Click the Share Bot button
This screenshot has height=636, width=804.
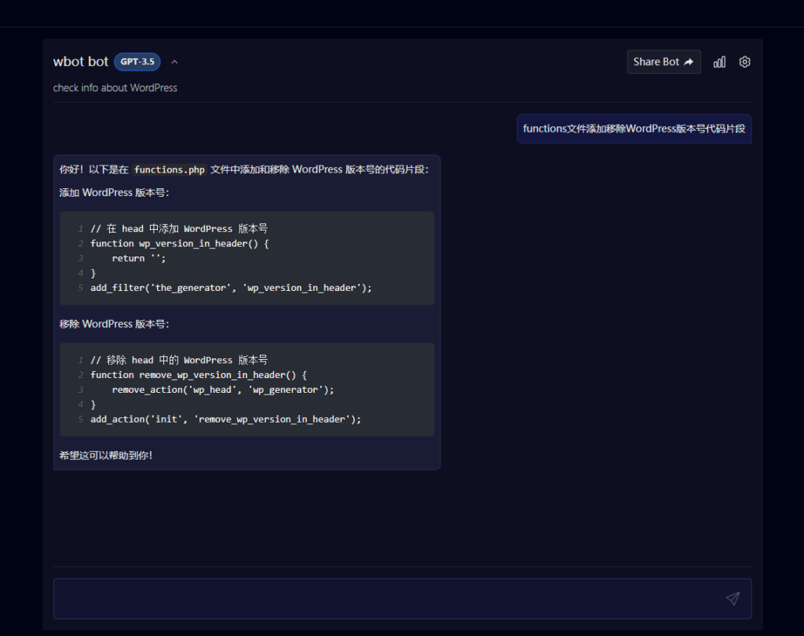(x=663, y=62)
